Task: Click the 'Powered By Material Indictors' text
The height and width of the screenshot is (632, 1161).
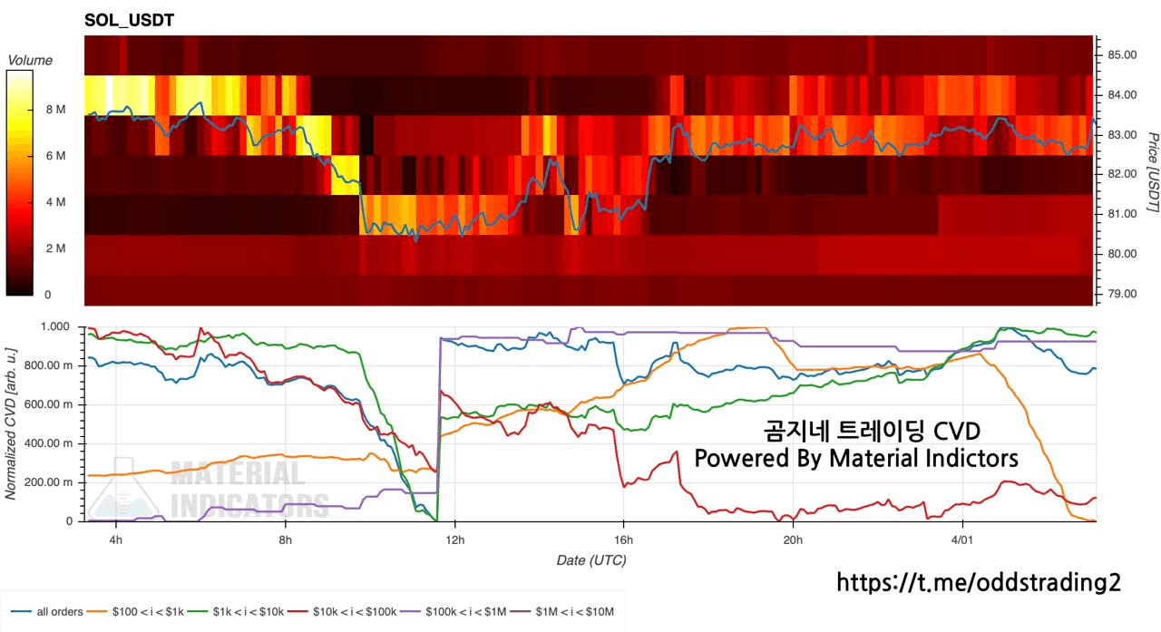Action: point(856,459)
